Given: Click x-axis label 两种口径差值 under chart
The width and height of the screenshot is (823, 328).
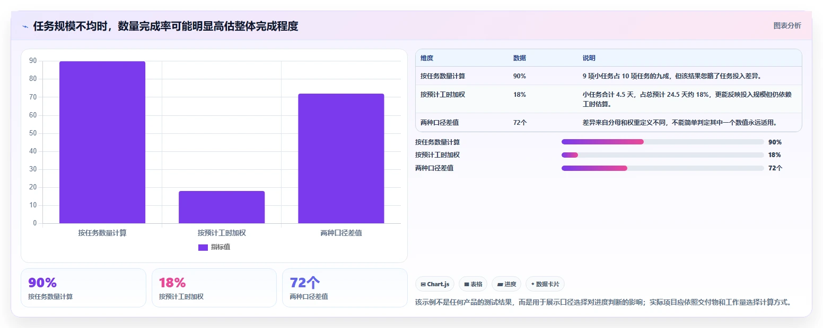Looking at the screenshot, I should point(341,233).
